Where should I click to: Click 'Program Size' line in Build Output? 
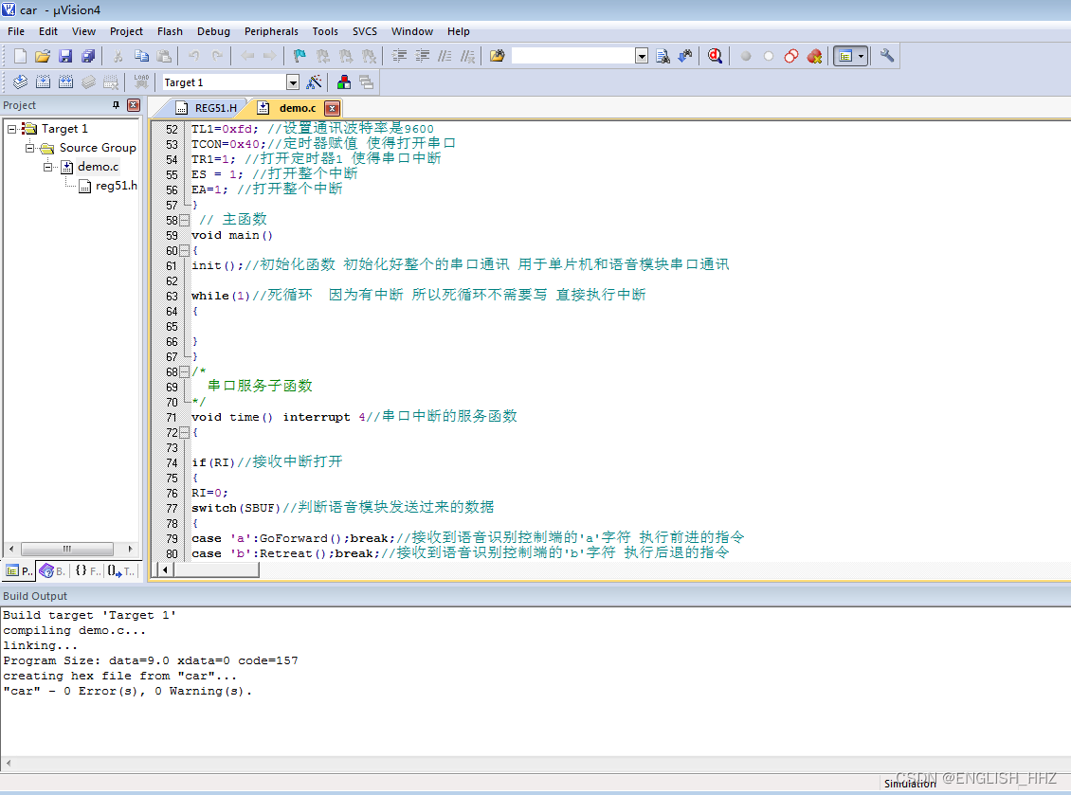tap(151, 660)
